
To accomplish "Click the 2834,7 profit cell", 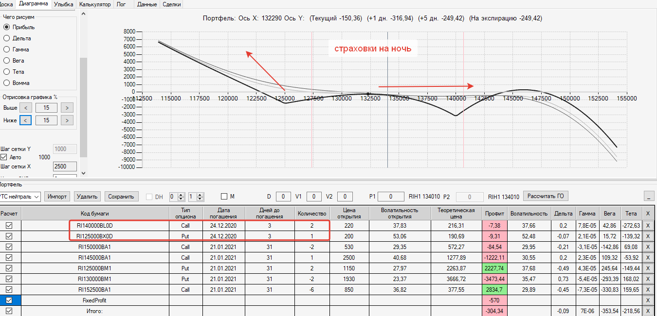I will 495,289.
